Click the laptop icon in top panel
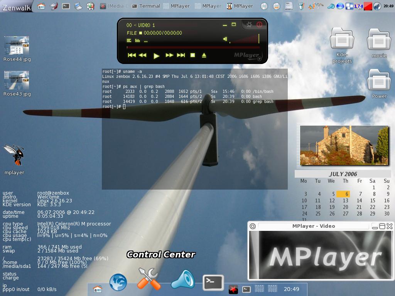395x296 pixels. click(78, 6)
